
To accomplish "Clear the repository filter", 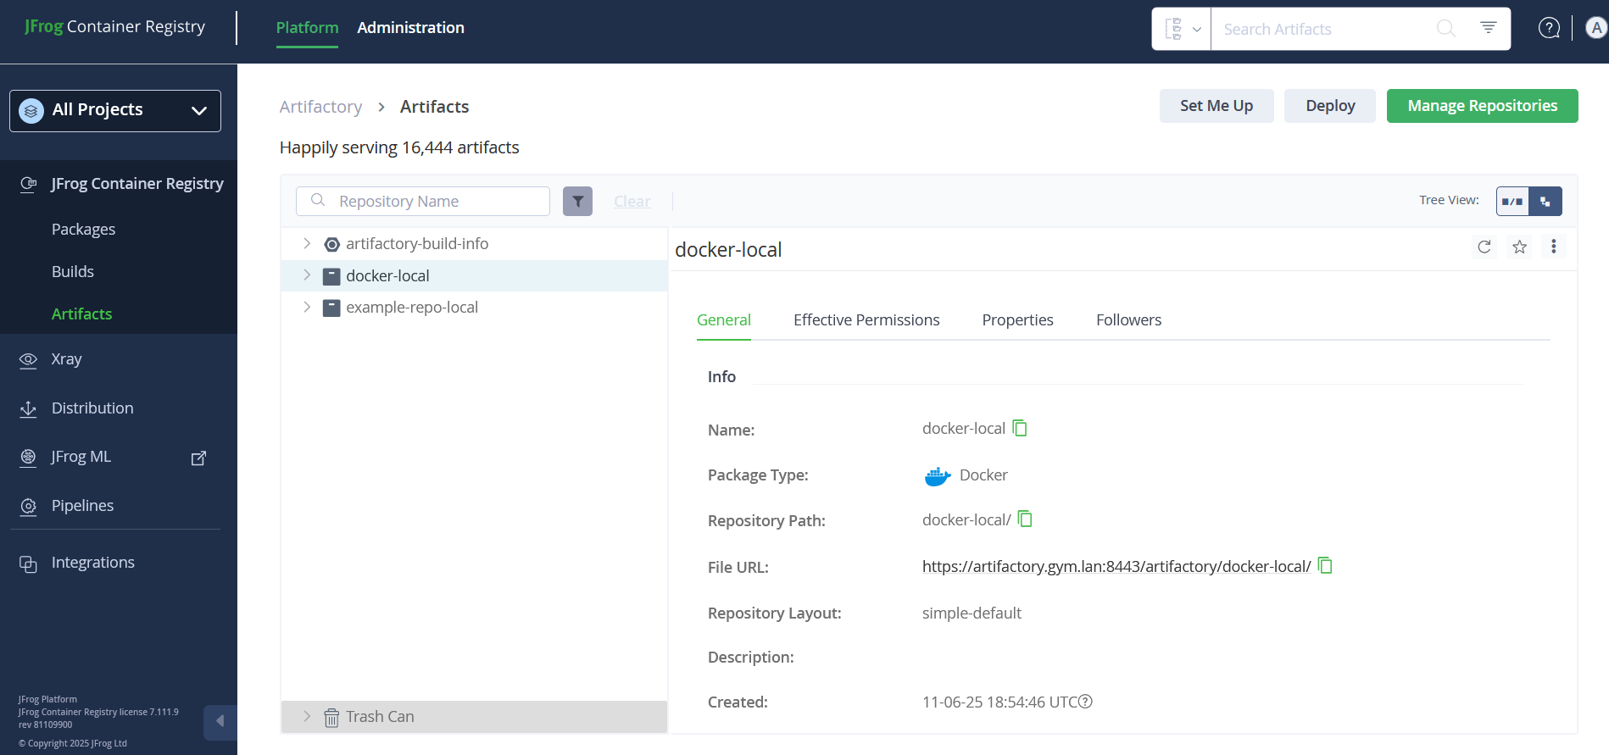I will coord(632,202).
